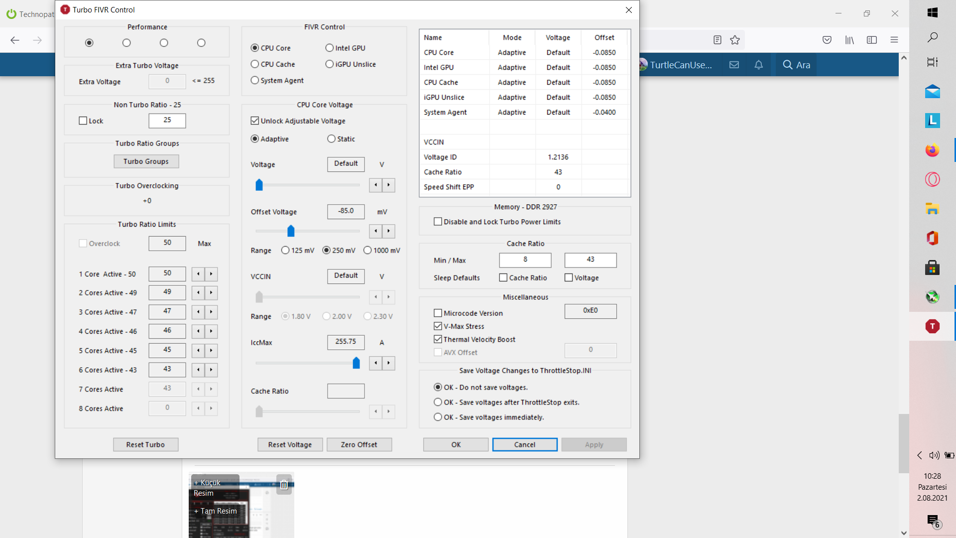Open the forum messages envelope icon
Screen dimensions: 956x538
(734, 65)
